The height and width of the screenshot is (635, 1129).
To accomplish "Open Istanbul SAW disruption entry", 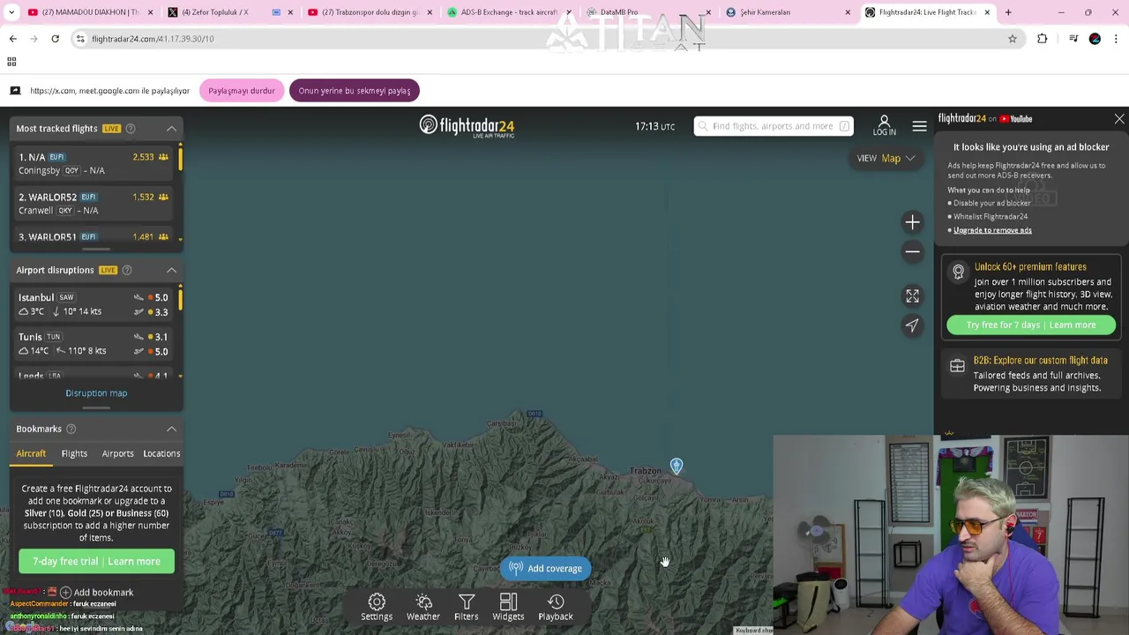I will 93,304.
